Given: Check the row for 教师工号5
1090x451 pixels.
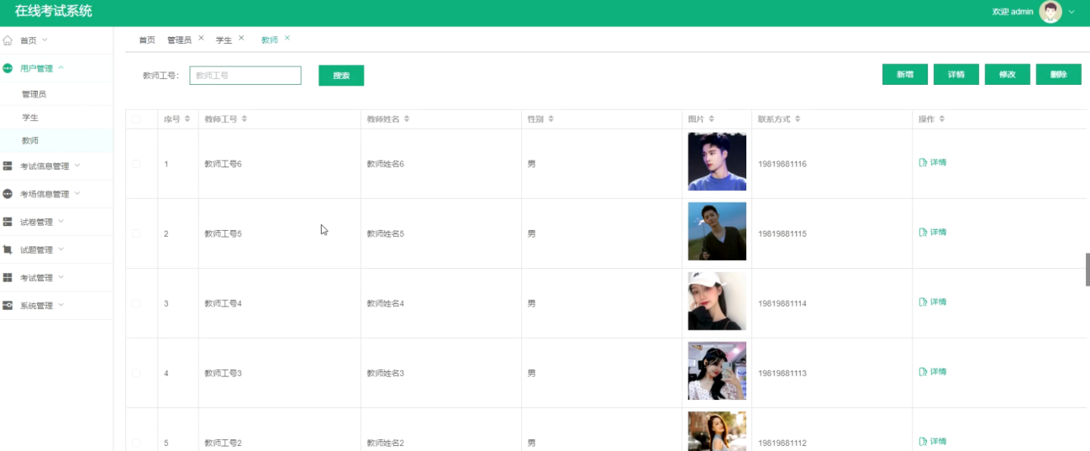Looking at the screenshot, I should coord(136,233).
